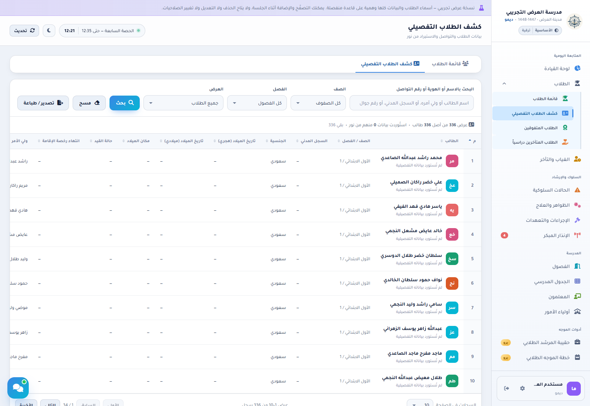Screen dimensions: 590x406
Task: Click the user settings gear icon
Action: pos(523,388)
